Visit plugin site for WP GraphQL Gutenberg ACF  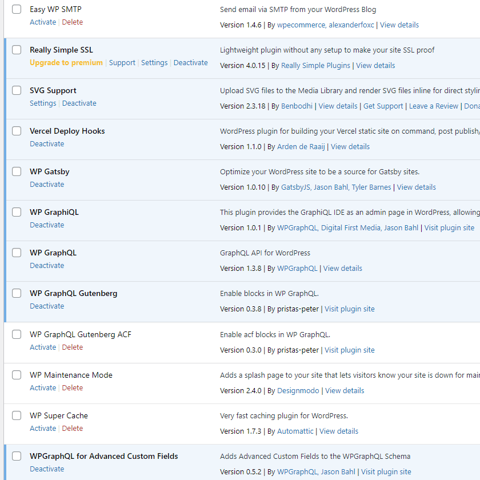coord(350,350)
